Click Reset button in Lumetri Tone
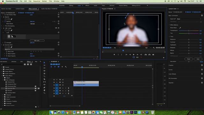The width and height of the screenshot is (204, 115). click(x=189, y=59)
